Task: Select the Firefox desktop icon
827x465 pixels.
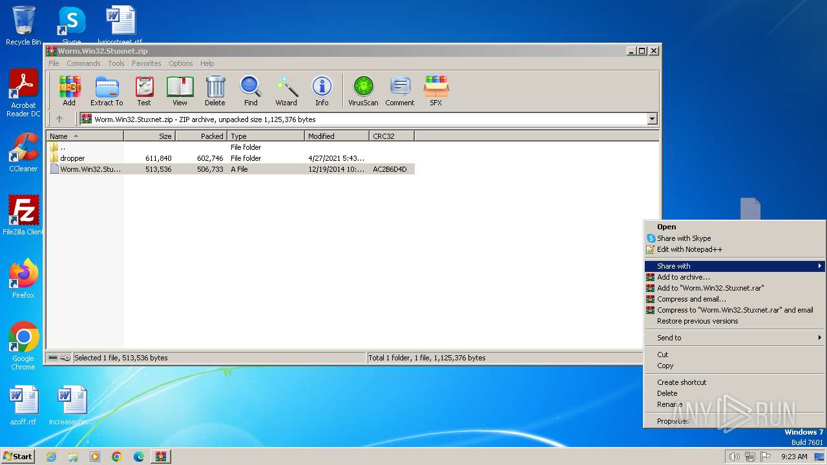Action: [x=23, y=279]
